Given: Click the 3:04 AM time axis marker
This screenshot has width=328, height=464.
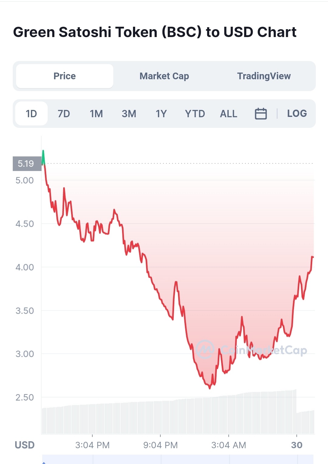Looking at the screenshot, I should [229, 445].
